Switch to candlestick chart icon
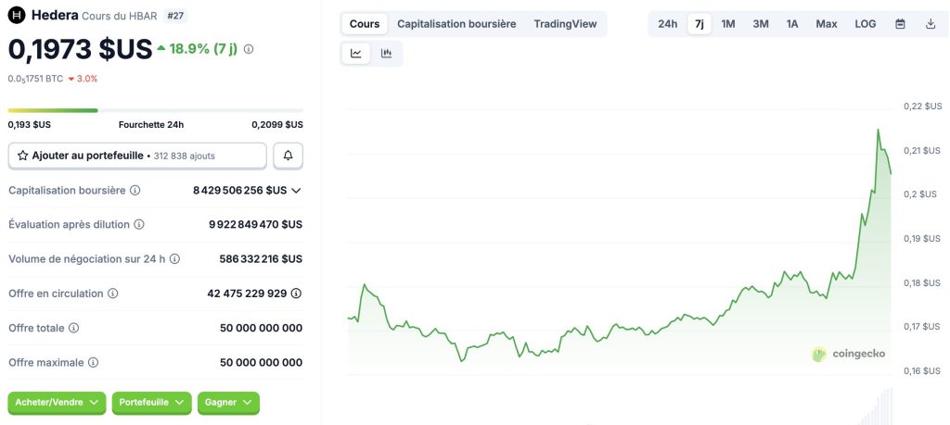The image size is (950, 425). pos(386,54)
